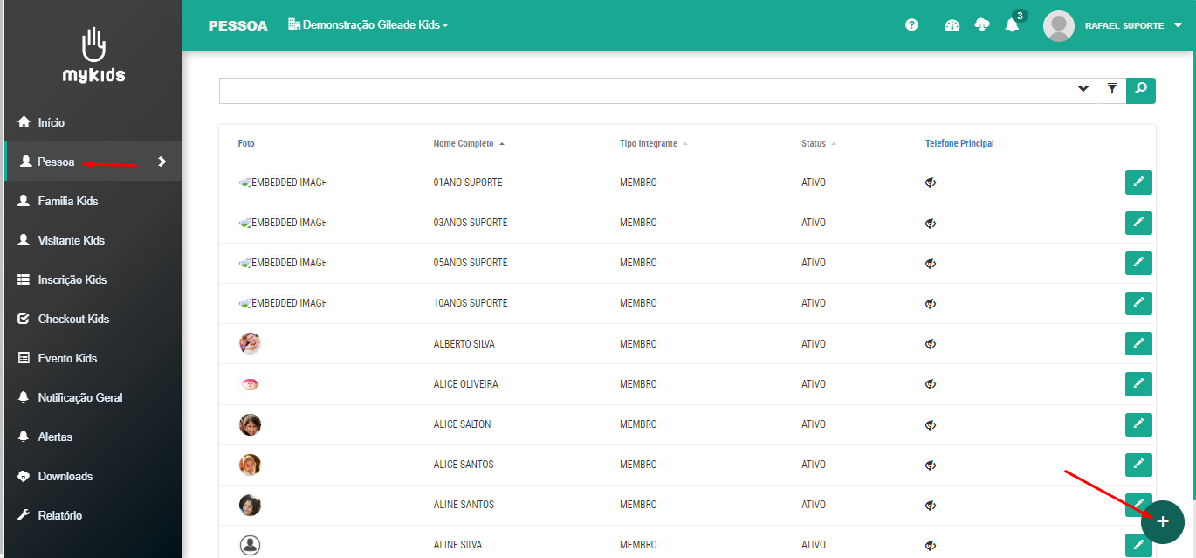Edit the 01ANO SUPORTE row

click(1138, 183)
